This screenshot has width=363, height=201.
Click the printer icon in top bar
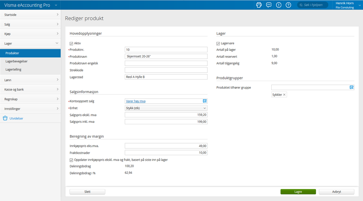click(x=259, y=5)
